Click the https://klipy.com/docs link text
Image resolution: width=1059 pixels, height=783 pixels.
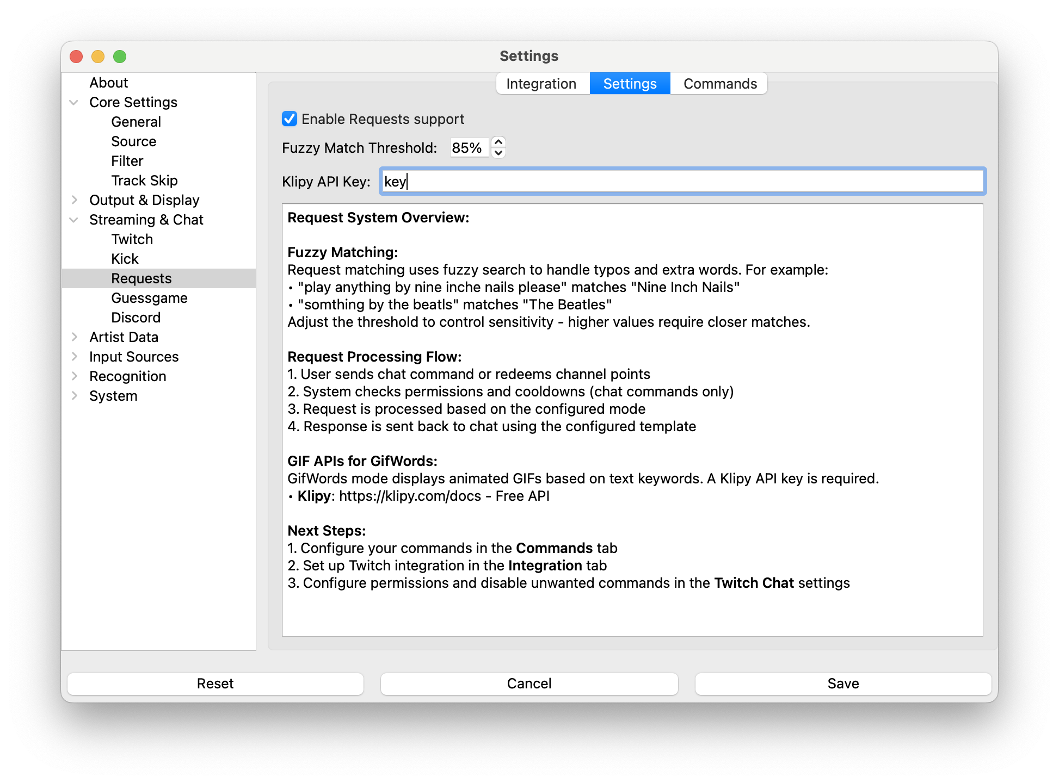[x=410, y=496]
